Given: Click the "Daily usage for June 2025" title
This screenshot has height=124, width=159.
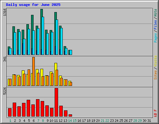Looking at the screenshot, I should [33, 5].
